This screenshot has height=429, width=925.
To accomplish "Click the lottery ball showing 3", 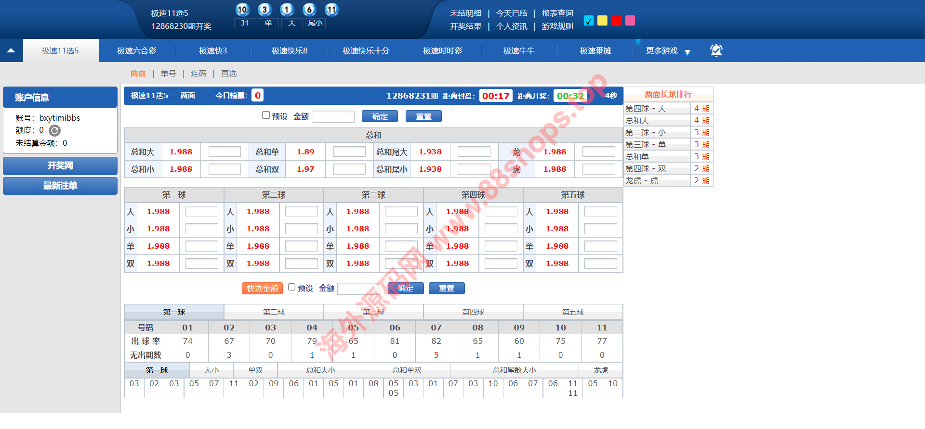I will pyautogui.click(x=264, y=10).
